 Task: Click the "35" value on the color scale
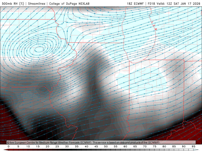coord(77,146)
